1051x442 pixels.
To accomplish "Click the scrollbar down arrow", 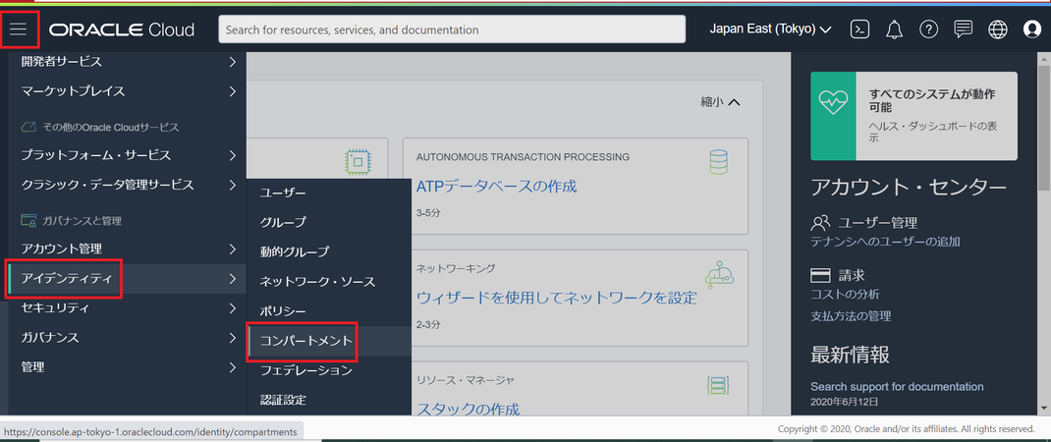I will pos(1044,409).
